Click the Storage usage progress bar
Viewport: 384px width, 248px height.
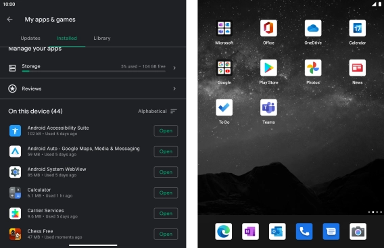point(93,71)
